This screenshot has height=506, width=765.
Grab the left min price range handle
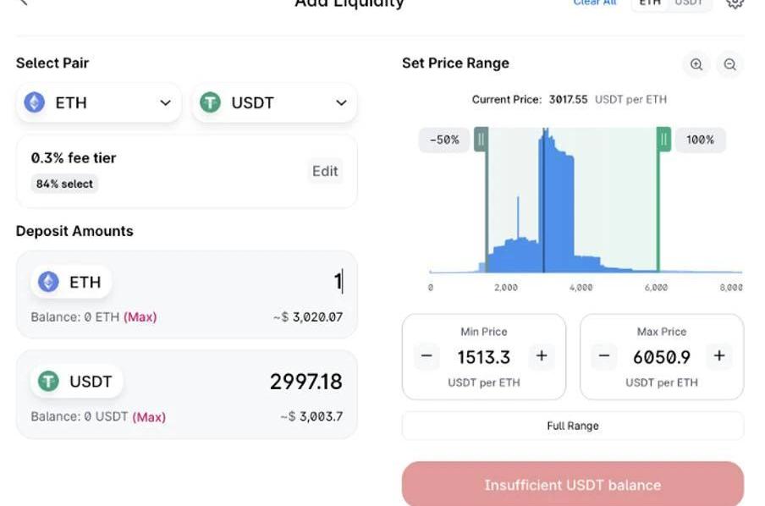tap(481, 139)
